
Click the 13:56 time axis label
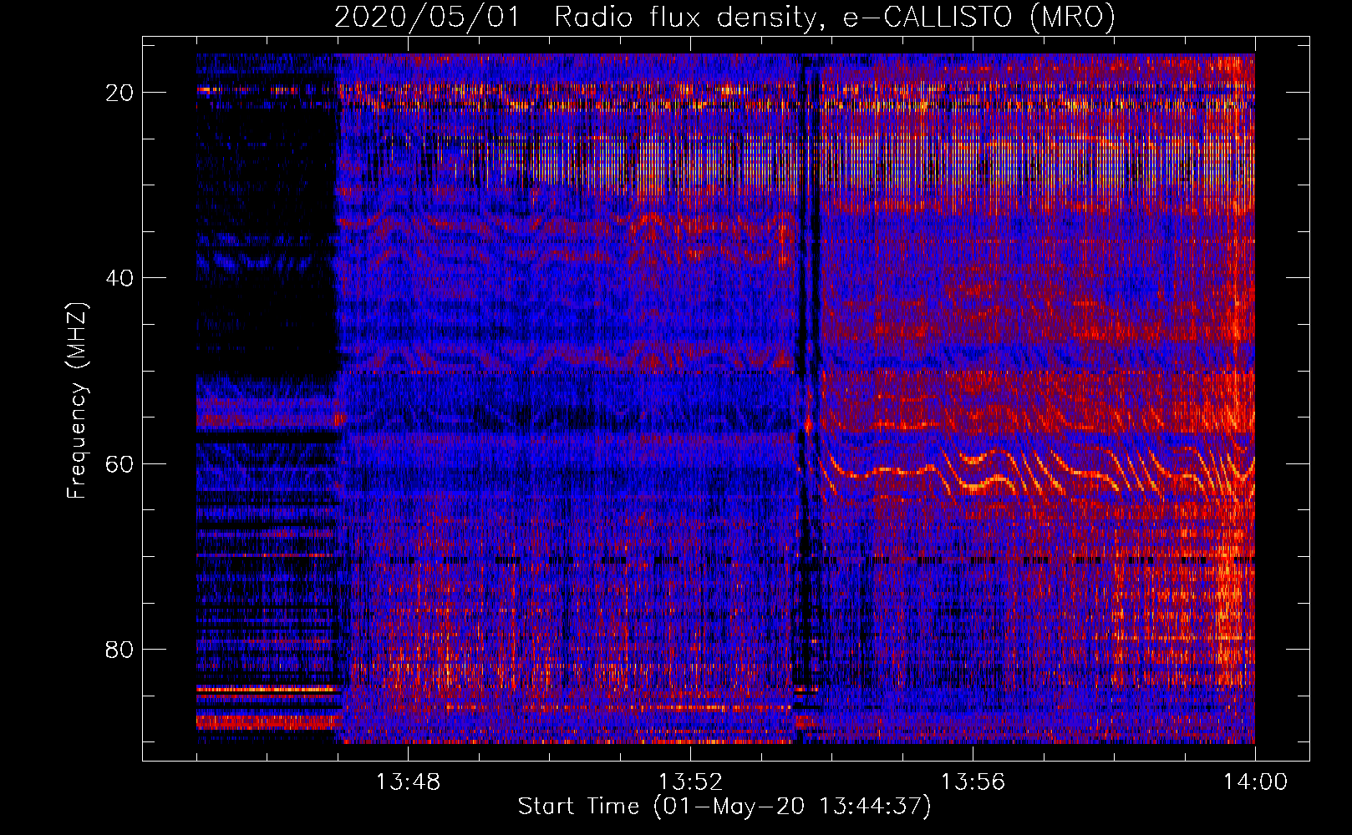tap(973, 782)
